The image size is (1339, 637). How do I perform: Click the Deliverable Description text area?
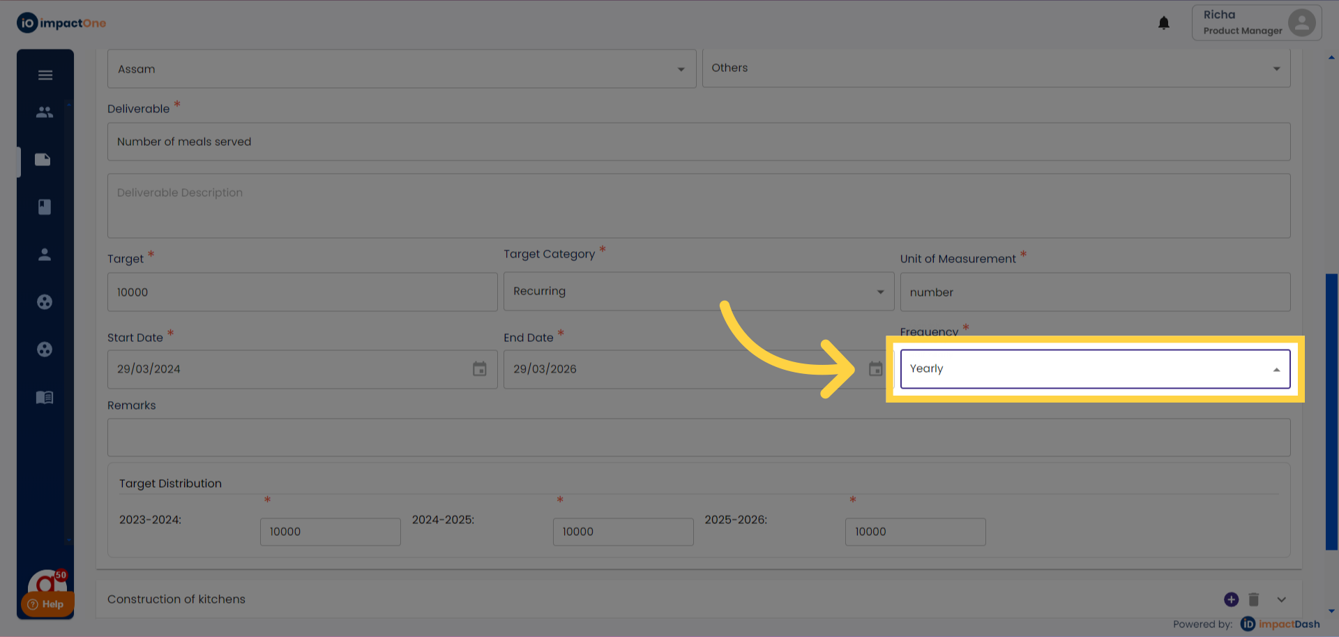point(698,206)
